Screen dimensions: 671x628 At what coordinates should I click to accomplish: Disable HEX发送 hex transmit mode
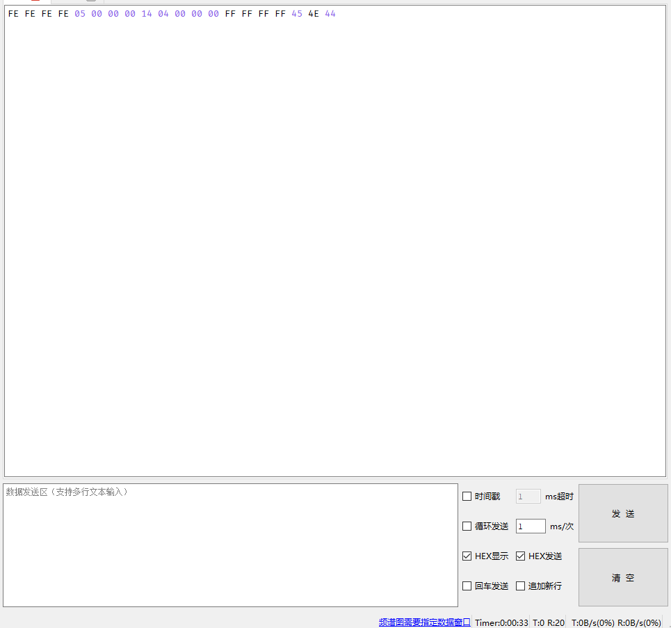point(520,556)
